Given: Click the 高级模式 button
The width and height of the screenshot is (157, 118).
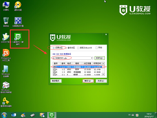Looking at the screenshot, I should (56, 81).
